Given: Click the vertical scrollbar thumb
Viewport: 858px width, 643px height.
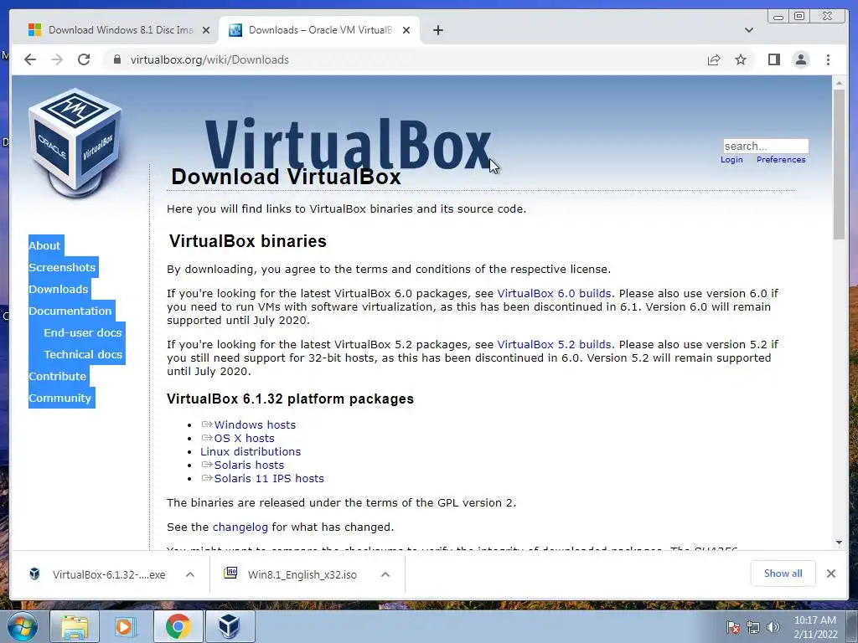Looking at the screenshot, I should (x=839, y=164).
